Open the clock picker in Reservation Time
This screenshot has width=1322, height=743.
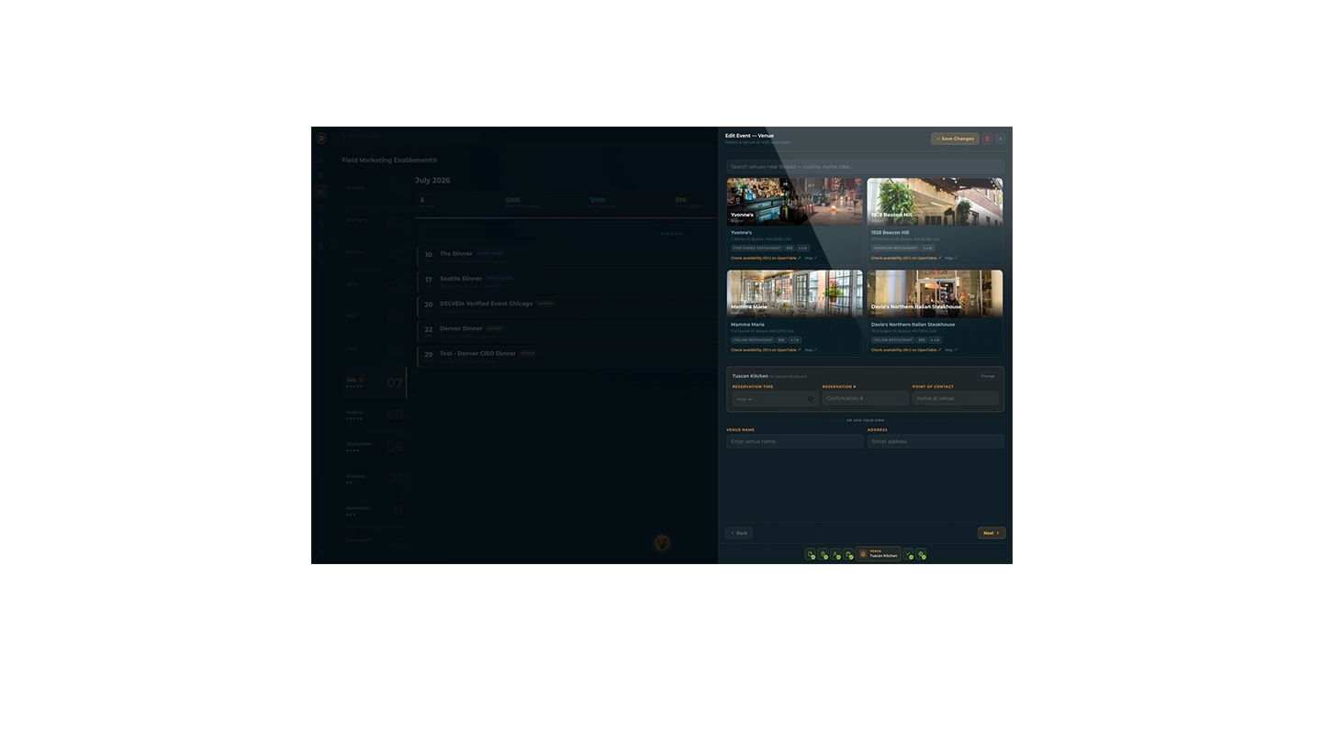click(810, 399)
